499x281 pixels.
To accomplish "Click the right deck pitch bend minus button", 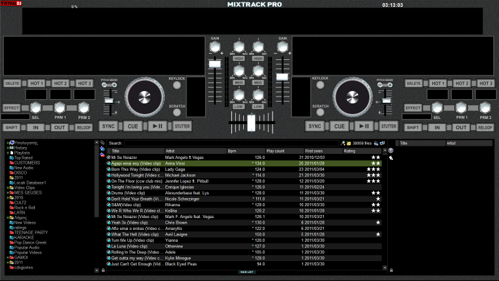I will pyautogui.click(x=380, y=85).
